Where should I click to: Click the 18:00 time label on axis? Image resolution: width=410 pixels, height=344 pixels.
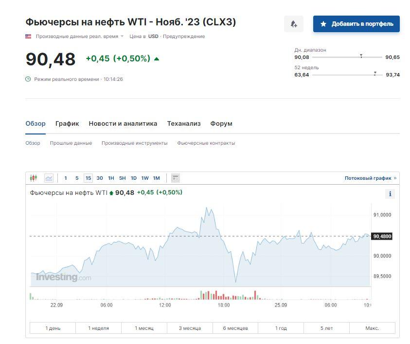pyautogui.click(x=224, y=305)
